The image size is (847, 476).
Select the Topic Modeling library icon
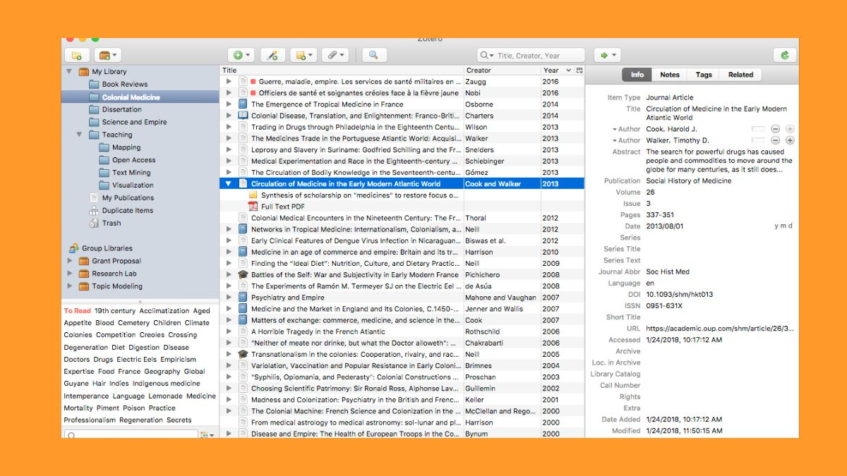pos(84,286)
